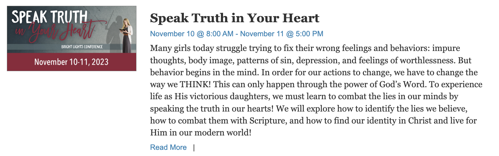Click the last line 'Him in our modern world!'
499x156 pixels.
pyautogui.click(x=201, y=132)
